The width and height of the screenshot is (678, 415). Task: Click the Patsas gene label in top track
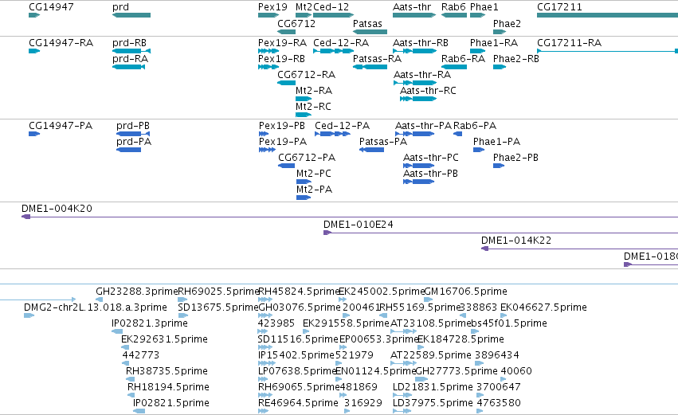click(367, 24)
